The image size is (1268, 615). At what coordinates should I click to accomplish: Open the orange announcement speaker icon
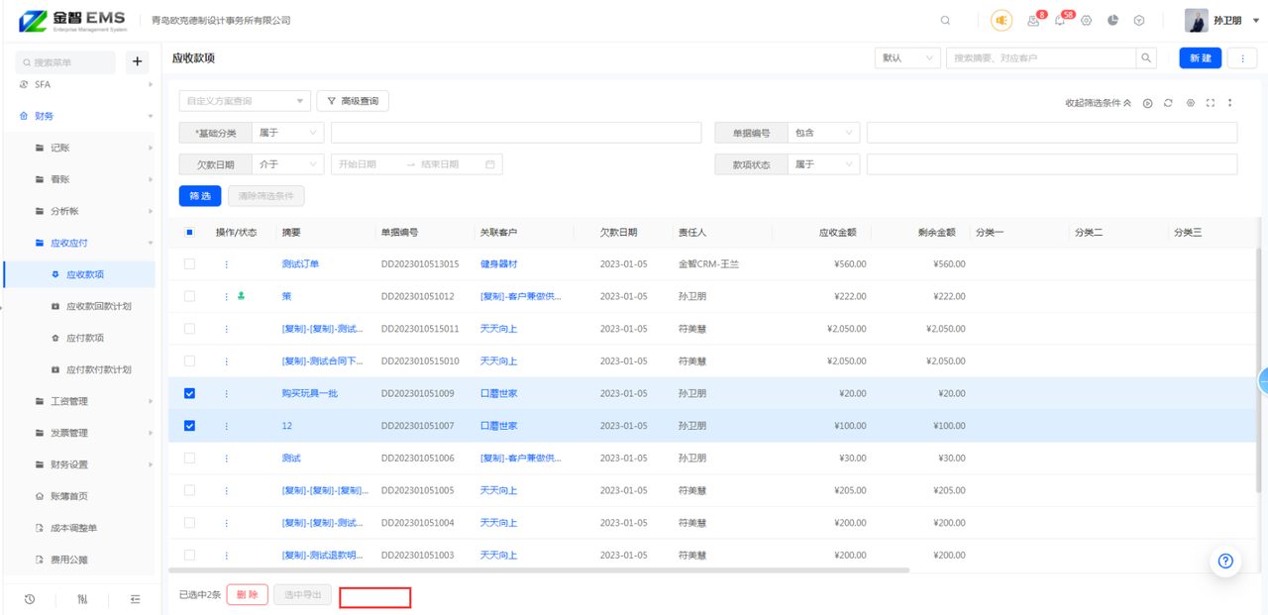1002,21
